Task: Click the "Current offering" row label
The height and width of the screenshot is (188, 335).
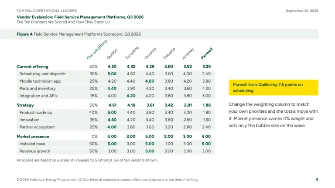Action: click(32, 67)
